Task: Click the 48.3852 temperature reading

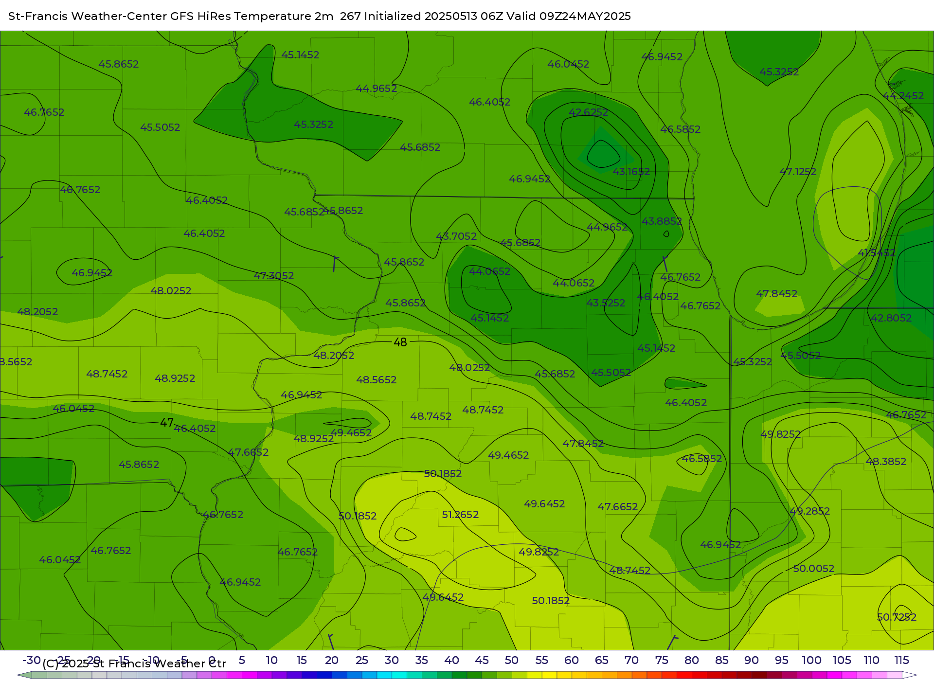Action: pyautogui.click(x=886, y=462)
